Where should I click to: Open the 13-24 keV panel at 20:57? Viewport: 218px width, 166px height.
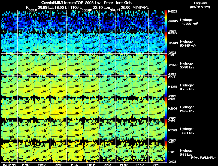107,130
